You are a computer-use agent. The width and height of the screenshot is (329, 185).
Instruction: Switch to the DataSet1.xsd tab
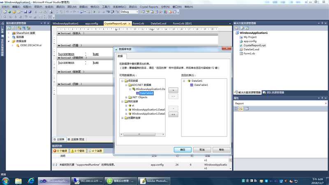pyautogui.click(x=158, y=23)
